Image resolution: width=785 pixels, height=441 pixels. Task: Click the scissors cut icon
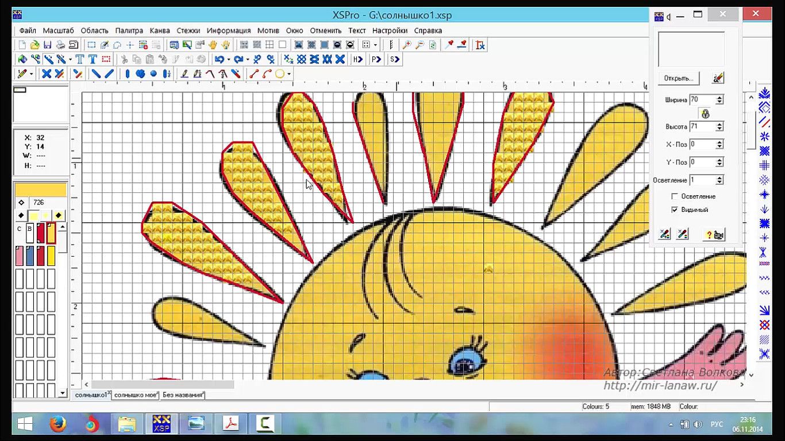[124, 59]
